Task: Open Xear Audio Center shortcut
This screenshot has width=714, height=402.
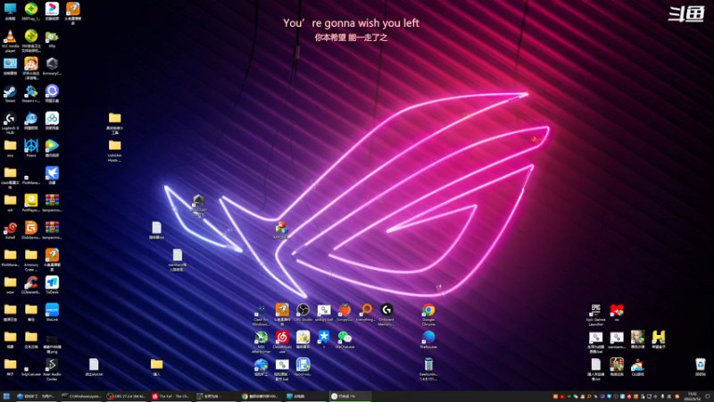Action: (x=52, y=370)
